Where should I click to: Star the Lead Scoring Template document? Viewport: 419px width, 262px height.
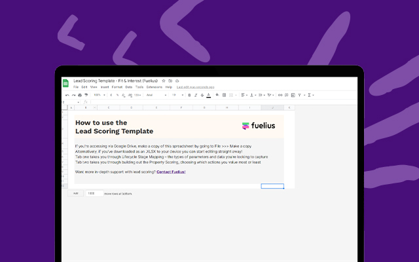pyautogui.click(x=164, y=81)
